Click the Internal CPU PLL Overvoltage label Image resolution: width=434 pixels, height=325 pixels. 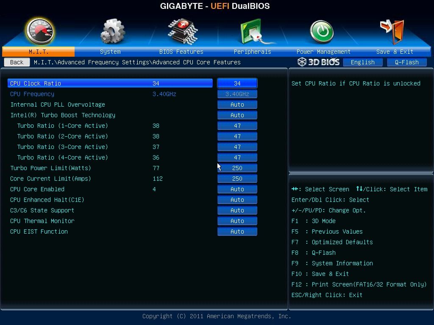click(58, 105)
